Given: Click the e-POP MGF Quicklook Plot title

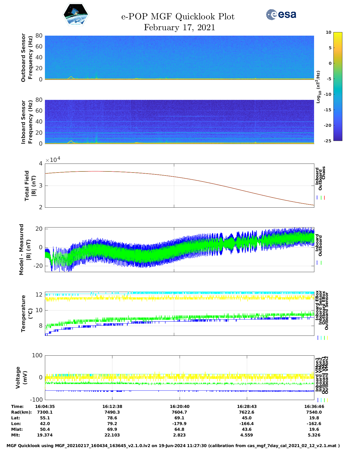Looking at the screenshot, I should (x=178, y=17).
